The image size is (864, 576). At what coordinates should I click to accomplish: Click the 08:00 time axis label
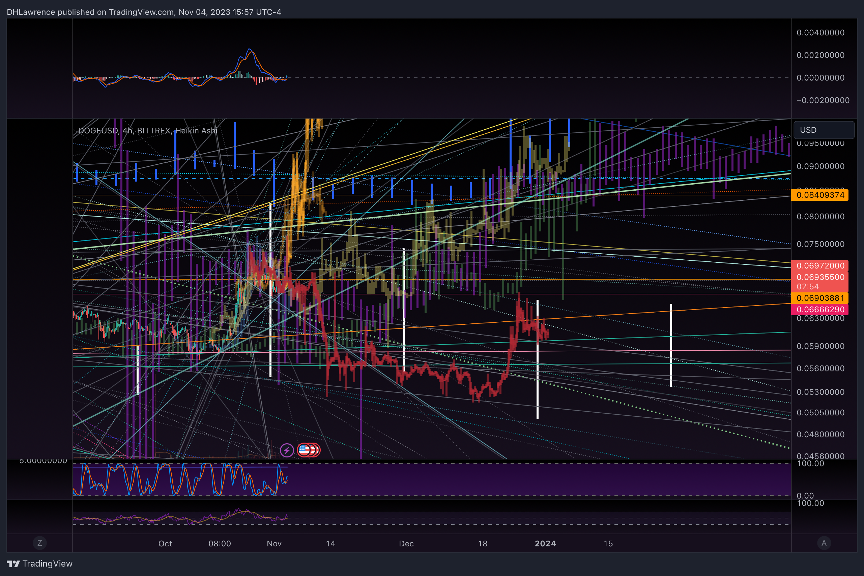(220, 544)
